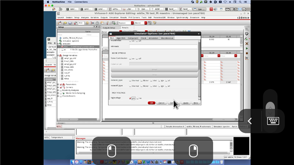Open the Variables menu

pos(95,17)
